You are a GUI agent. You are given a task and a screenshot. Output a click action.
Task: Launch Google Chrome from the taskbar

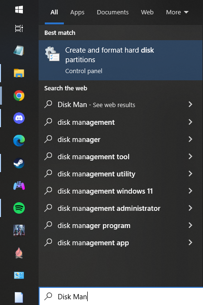(x=19, y=96)
